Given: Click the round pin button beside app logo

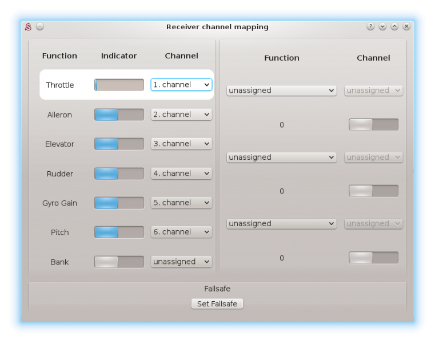Looking at the screenshot, I should (40, 26).
